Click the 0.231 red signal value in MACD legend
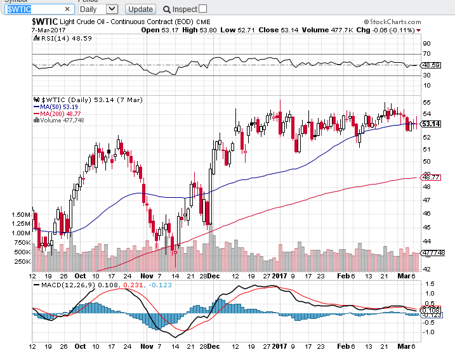Image resolution: width=455 pixels, height=357 pixels. click(133, 285)
